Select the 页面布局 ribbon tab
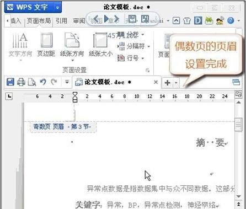 pyautogui.click(x=39, y=21)
